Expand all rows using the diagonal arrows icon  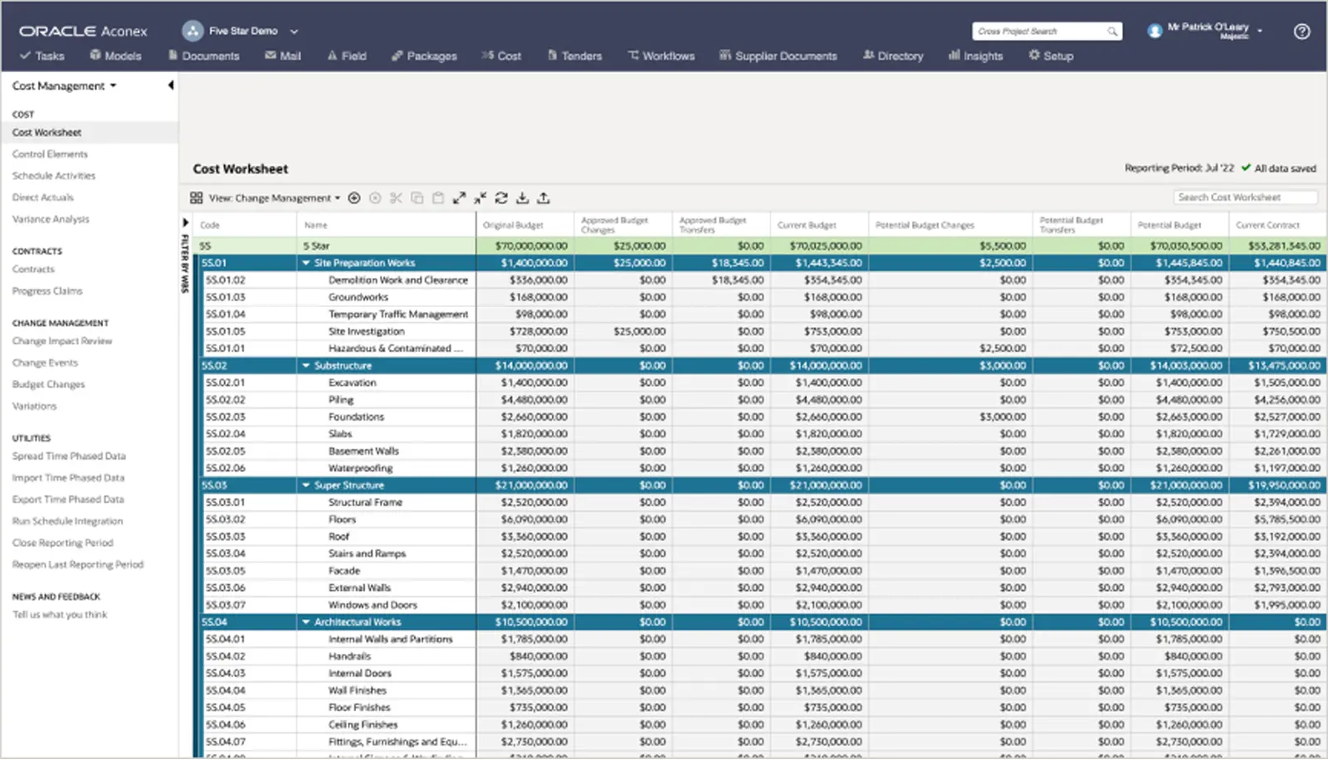tap(459, 197)
